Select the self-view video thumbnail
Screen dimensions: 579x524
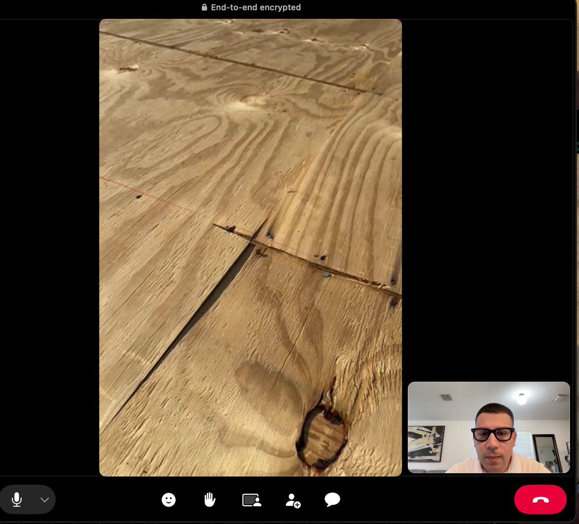pos(489,427)
